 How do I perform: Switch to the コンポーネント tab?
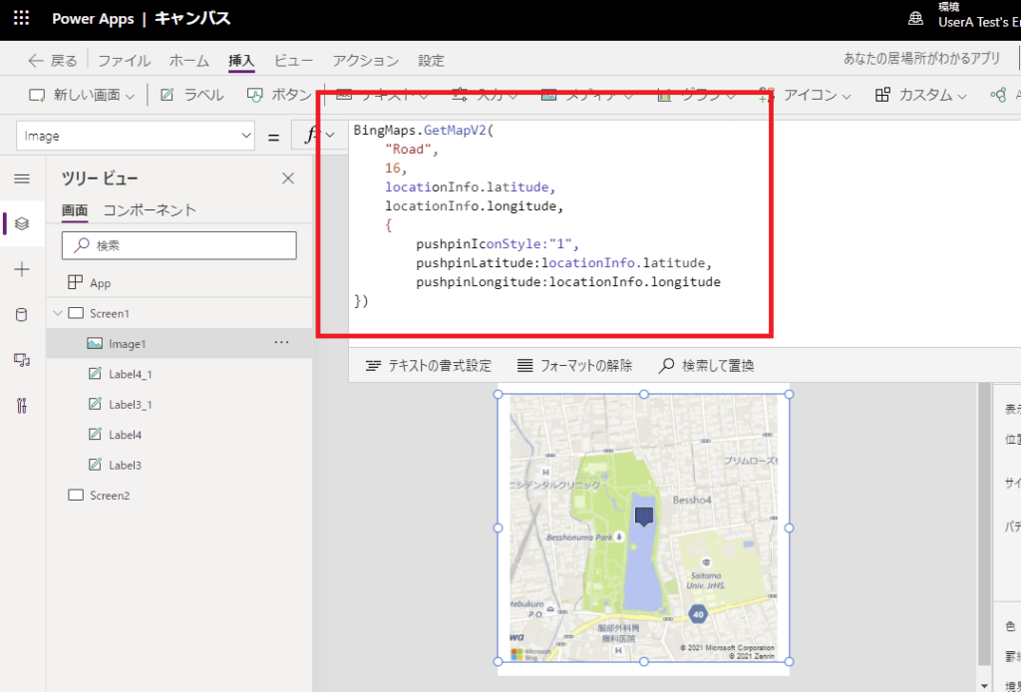[x=150, y=210]
